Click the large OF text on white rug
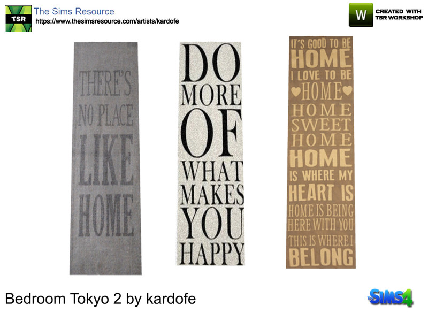This screenshot has width=428, height=321. pyautogui.click(x=211, y=133)
